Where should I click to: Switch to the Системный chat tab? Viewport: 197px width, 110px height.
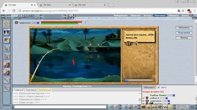point(45,90)
